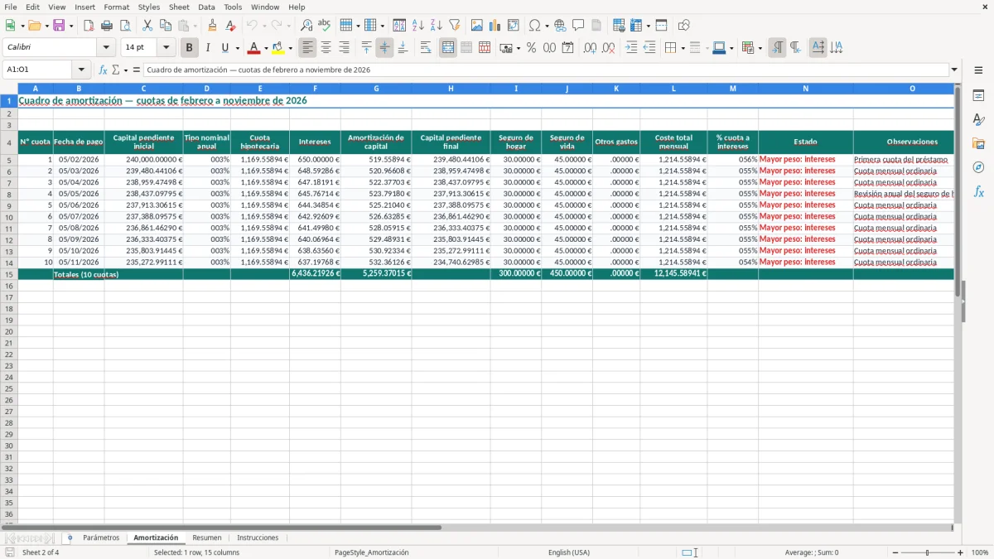Toggle Align Right
This screenshot has width=994, height=559.
tap(345, 48)
